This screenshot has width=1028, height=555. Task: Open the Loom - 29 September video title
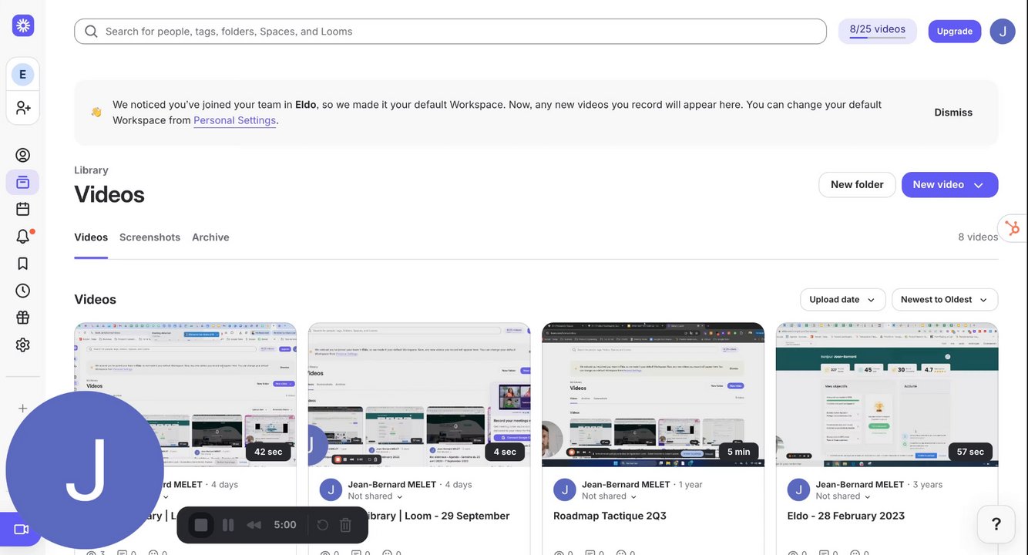coord(437,516)
